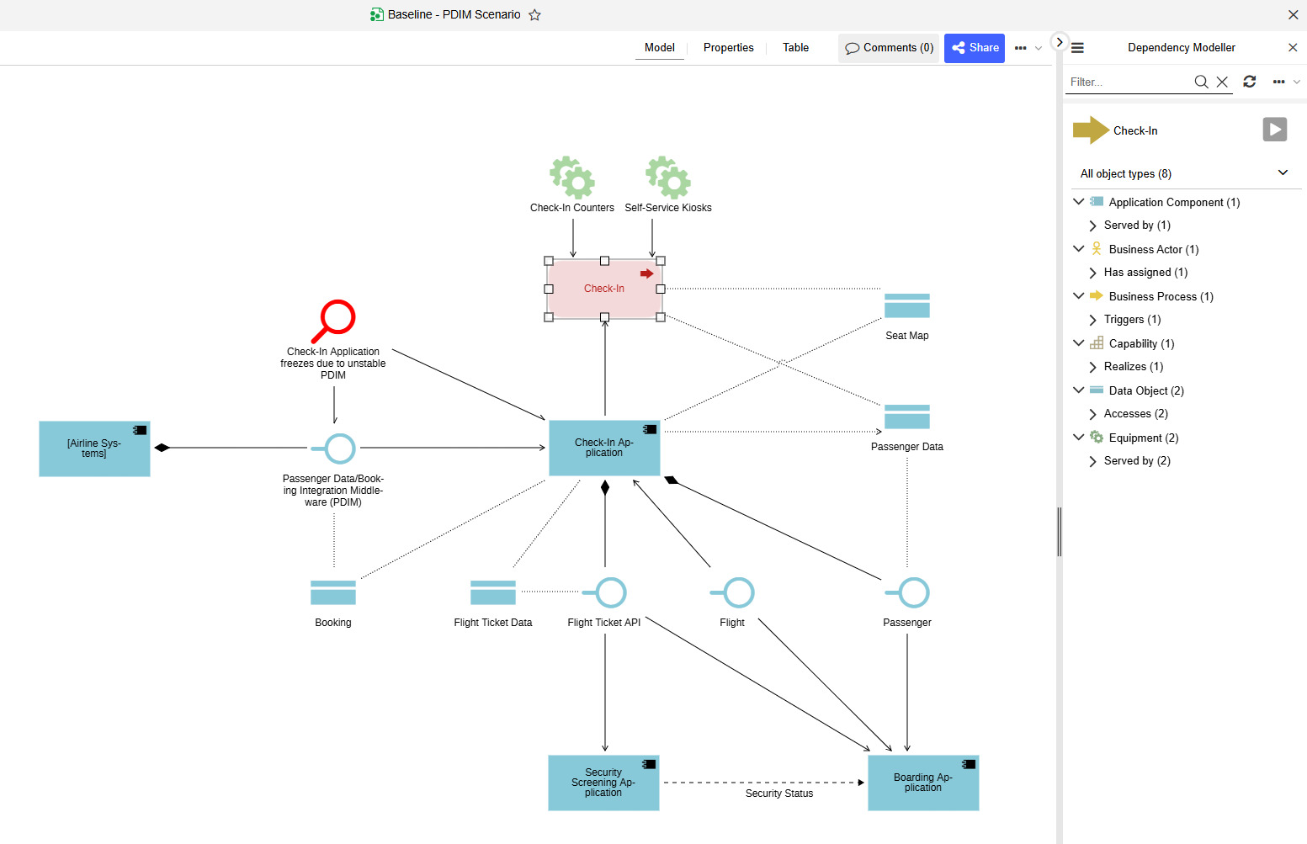The image size is (1307, 844).
Task: Select the Check-In Counters gear icon
Action: click(572, 177)
